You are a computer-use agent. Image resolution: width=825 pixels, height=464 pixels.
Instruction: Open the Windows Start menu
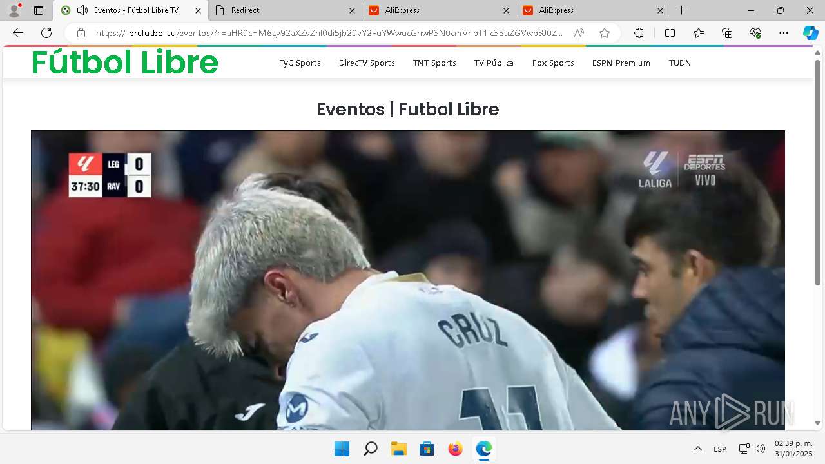[342, 449]
